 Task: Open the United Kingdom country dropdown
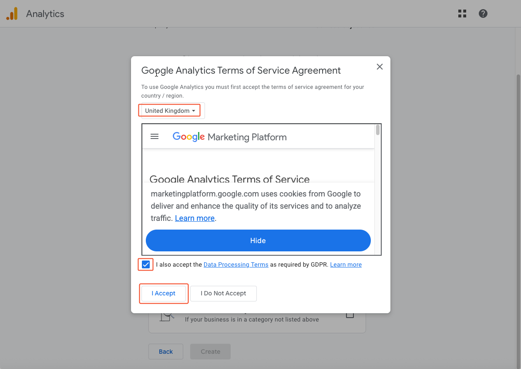[x=173, y=111]
